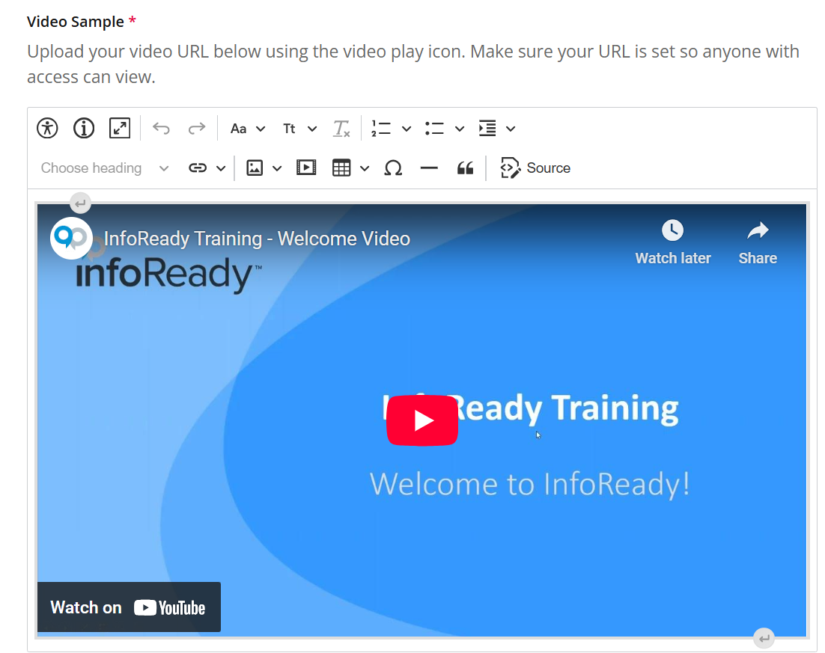This screenshot has width=825, height=653.
Task: Insert paragraph after video block
Action: [764, 638]
